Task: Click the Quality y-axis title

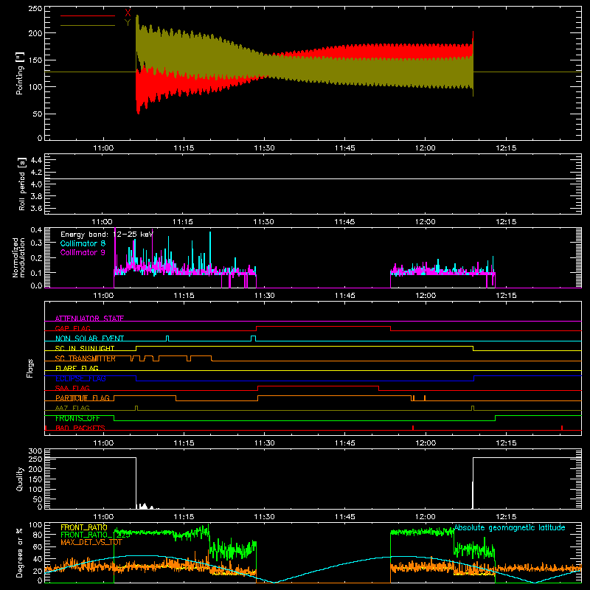Action: (x=20, y=479)
